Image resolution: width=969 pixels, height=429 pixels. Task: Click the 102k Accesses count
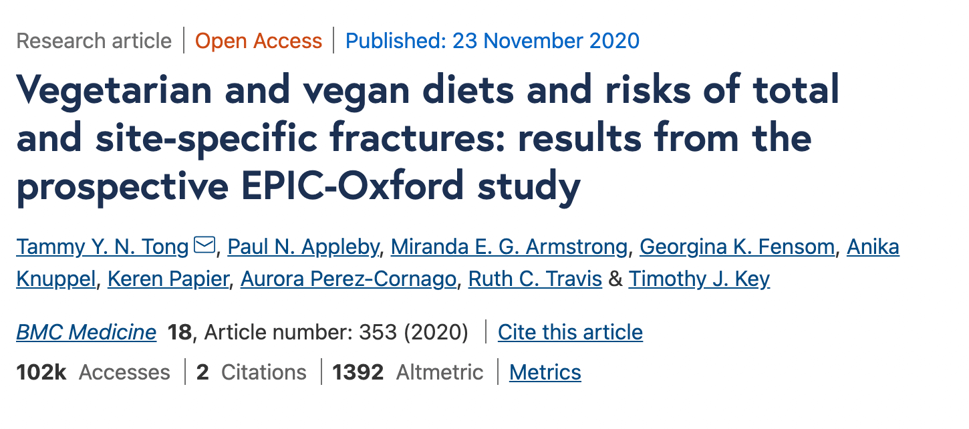click(94, 372)
